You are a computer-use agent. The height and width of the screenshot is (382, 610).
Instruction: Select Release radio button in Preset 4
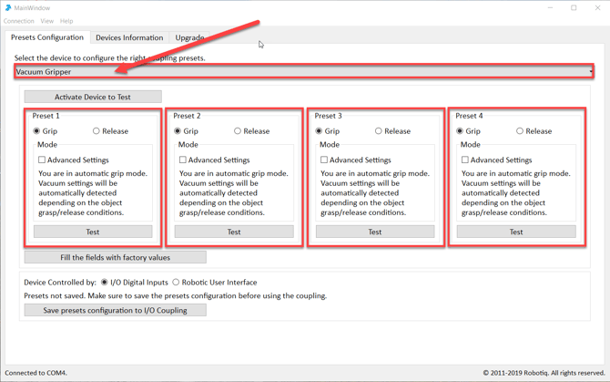point(520,131)
